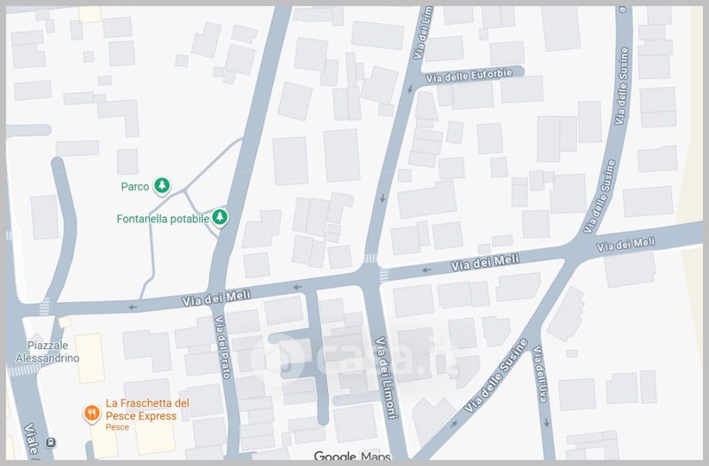Click the Pesce category text under restaurant
The width and height of the screenshot is (709, 466).
pyautogui.click(x=118, y=427)
